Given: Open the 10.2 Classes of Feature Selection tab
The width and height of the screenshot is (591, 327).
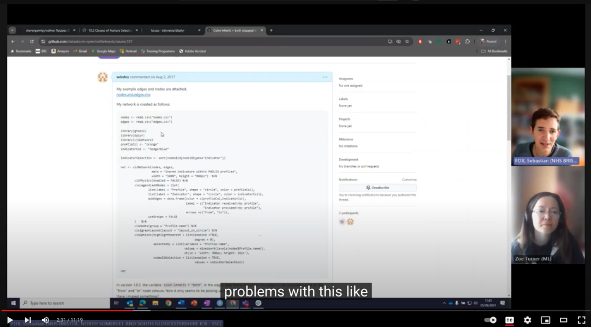Looking at the screenshot, I should click(x=110, y=30).
